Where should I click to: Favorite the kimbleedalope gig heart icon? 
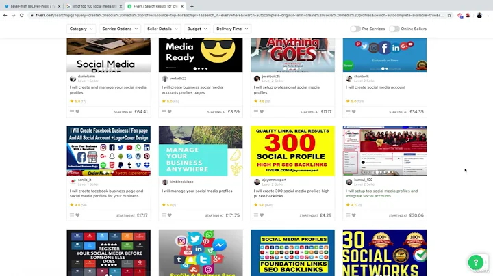pyautogui.click(x=170, y=215)
